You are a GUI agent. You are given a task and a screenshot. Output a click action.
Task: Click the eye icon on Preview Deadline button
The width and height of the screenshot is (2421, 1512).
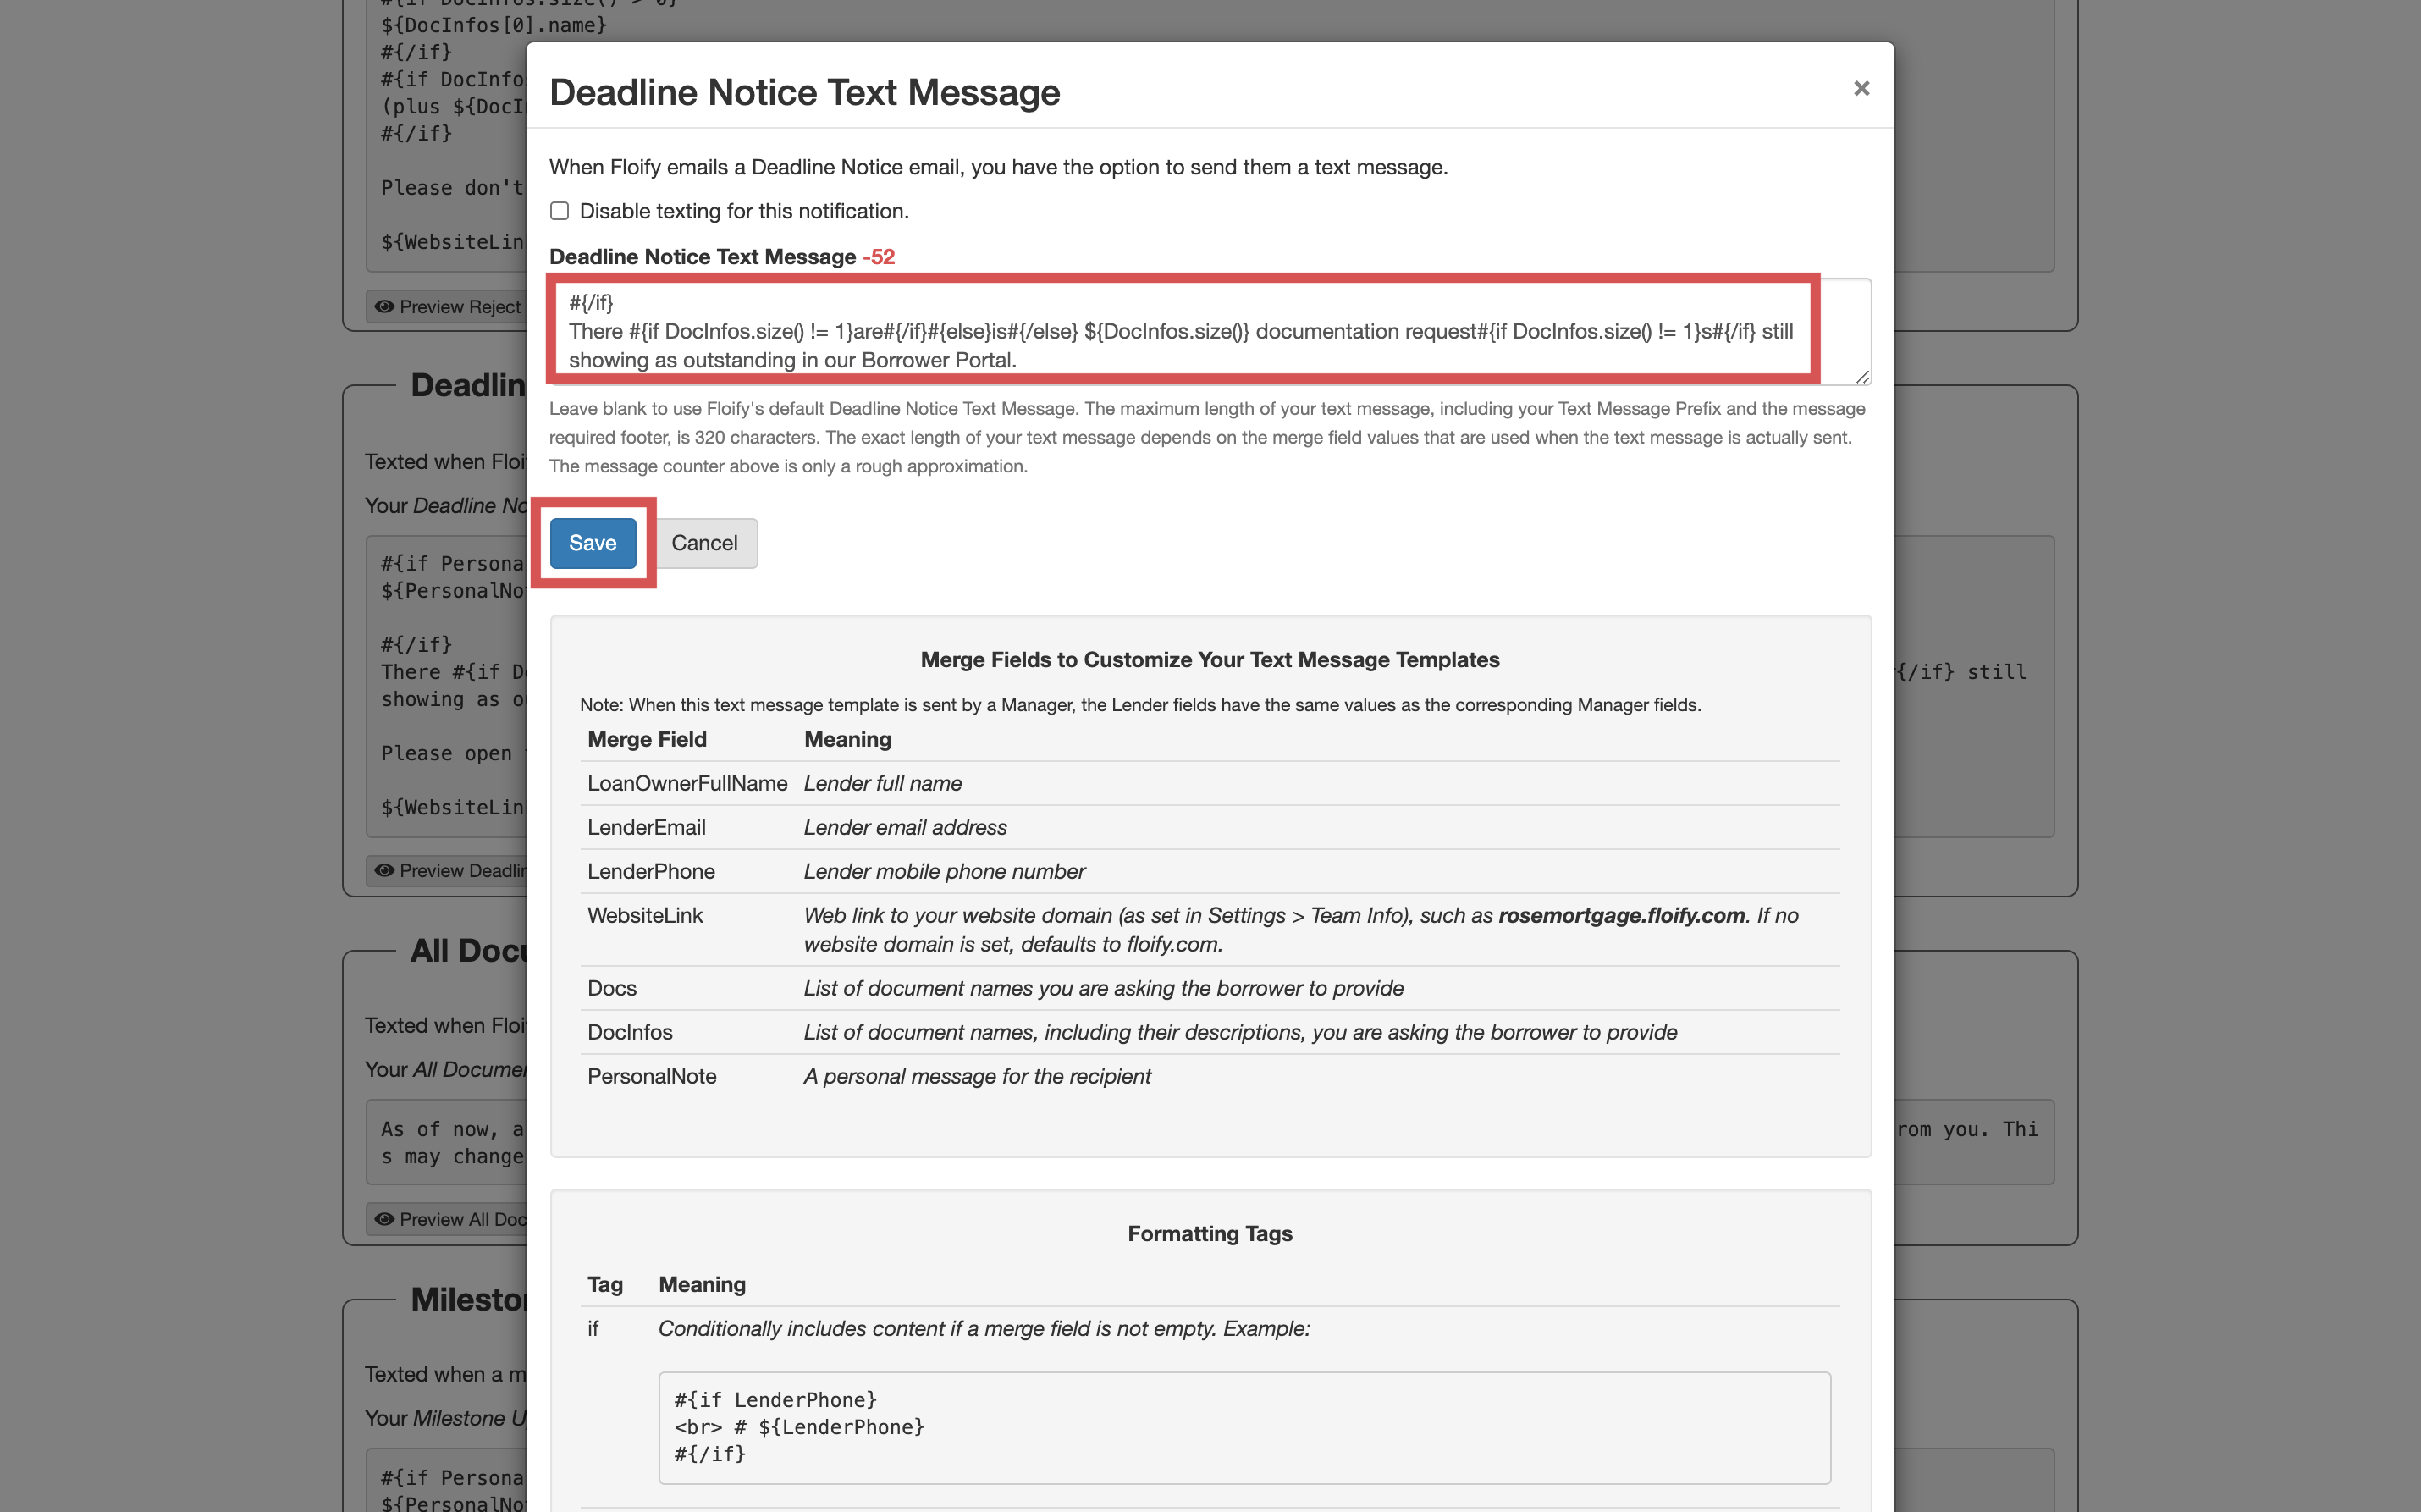click(x=383, y=871)
